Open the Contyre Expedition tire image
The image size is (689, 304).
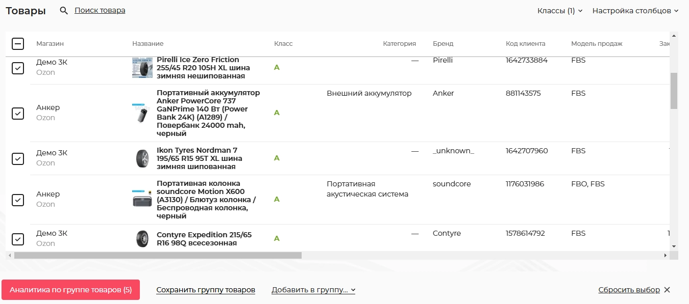tap(142, 238)
